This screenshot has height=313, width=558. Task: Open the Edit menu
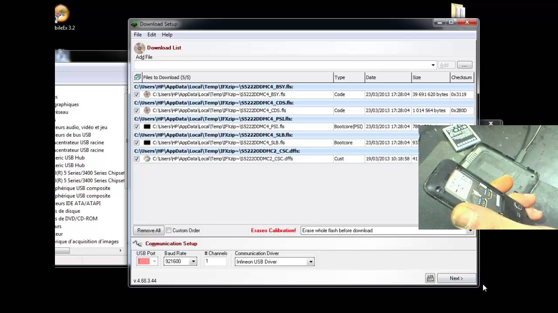pyautogui.click(x=152, y=35)
